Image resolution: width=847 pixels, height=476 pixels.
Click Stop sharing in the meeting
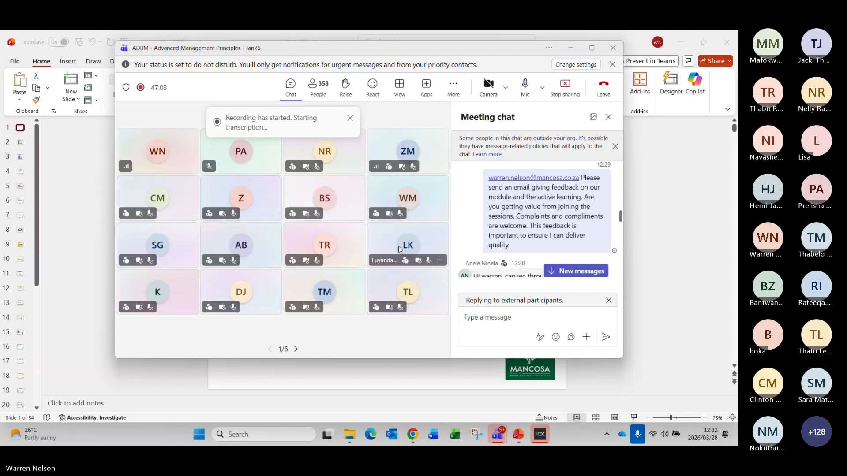(565, 88)
